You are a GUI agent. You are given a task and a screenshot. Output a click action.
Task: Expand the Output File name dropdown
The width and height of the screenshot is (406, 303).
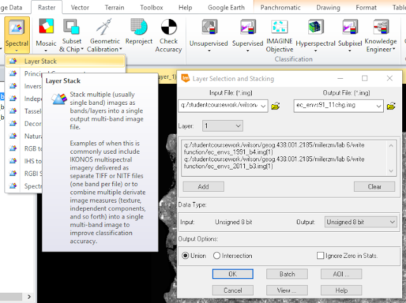(379, 106)
